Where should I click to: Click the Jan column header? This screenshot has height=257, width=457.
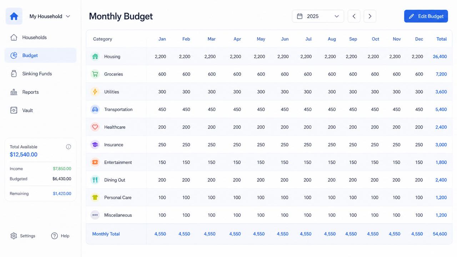point(162,39)
